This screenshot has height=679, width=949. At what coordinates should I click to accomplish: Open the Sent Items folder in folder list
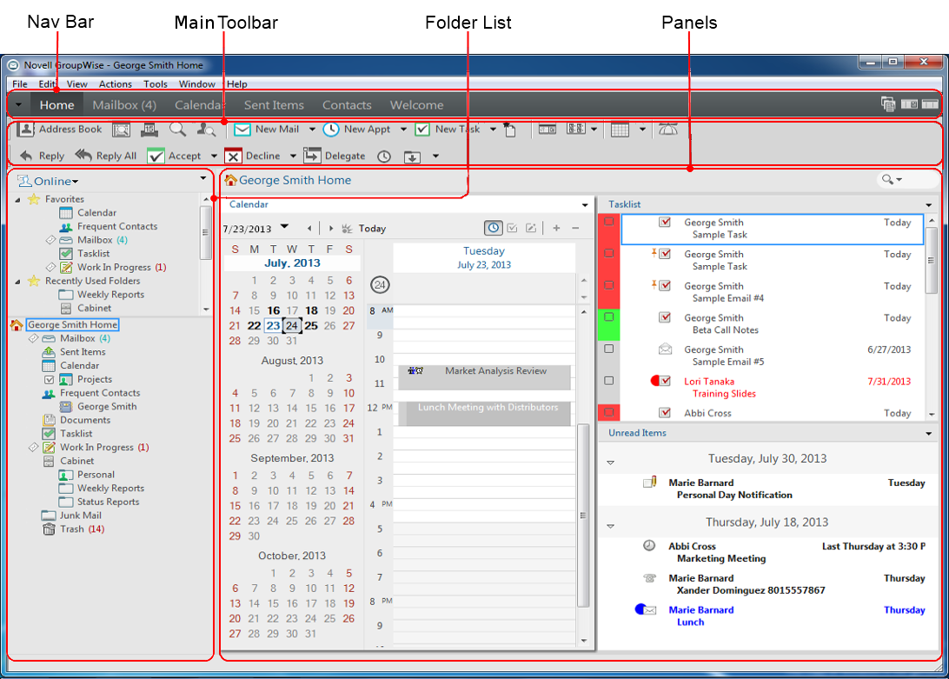click(83, 352)
